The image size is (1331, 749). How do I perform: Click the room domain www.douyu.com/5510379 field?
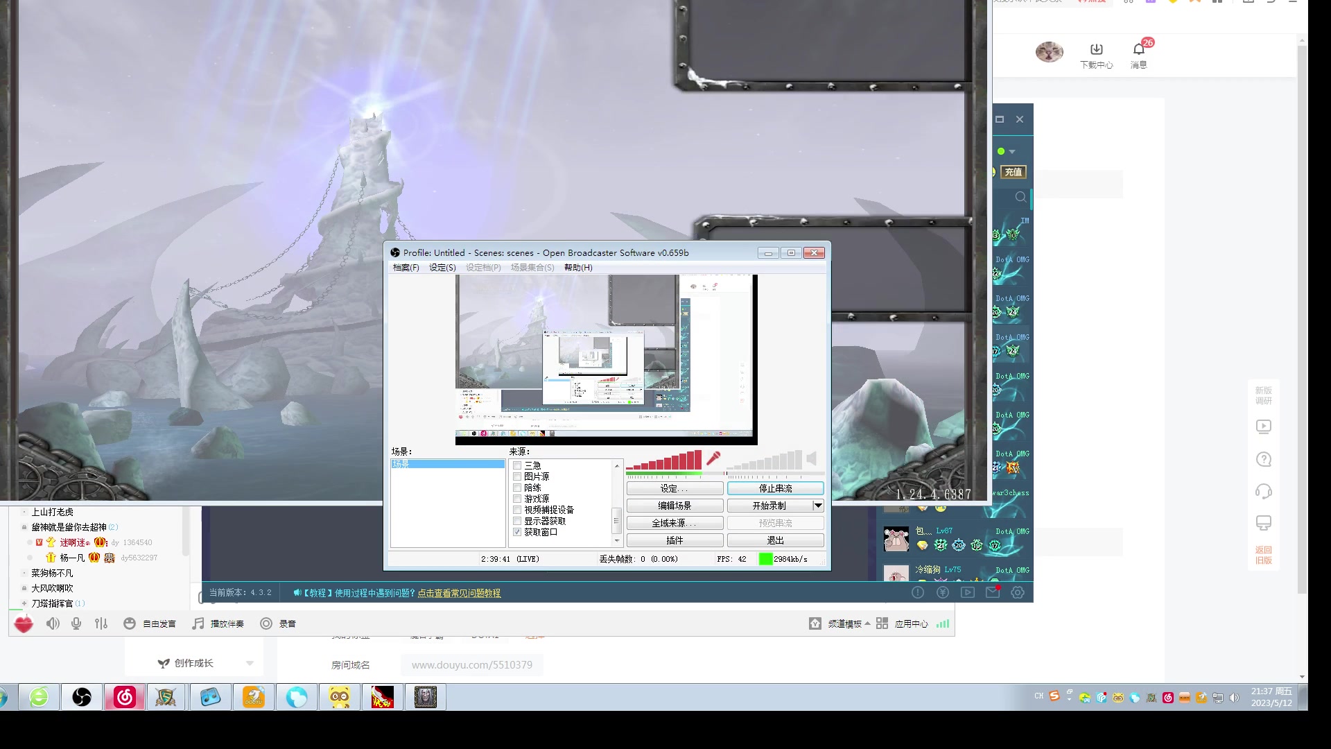pos(471,665)
